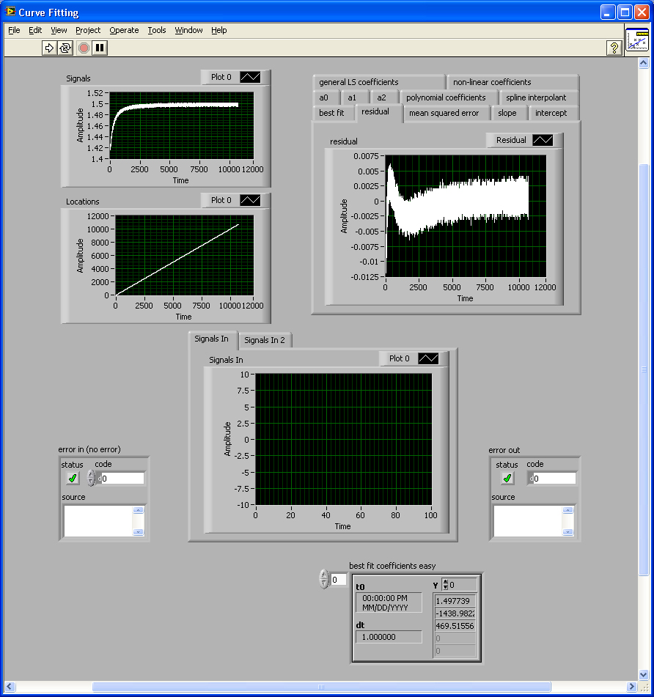This screenshot has width=654, height=697.
Task: Open the Operate menu
Action: (x=124, y=30)
